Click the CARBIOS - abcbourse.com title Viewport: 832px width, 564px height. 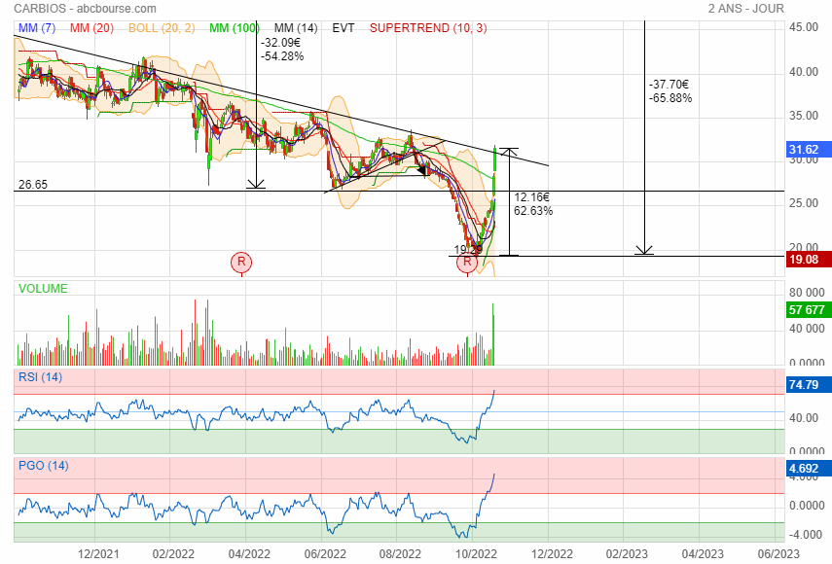(x=85, y=9)
